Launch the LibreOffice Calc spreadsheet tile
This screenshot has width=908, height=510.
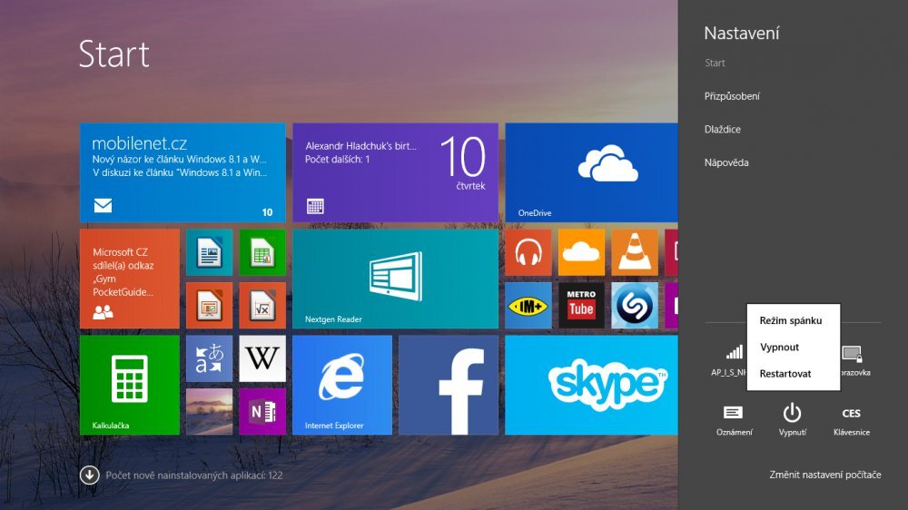click(262, 252)
